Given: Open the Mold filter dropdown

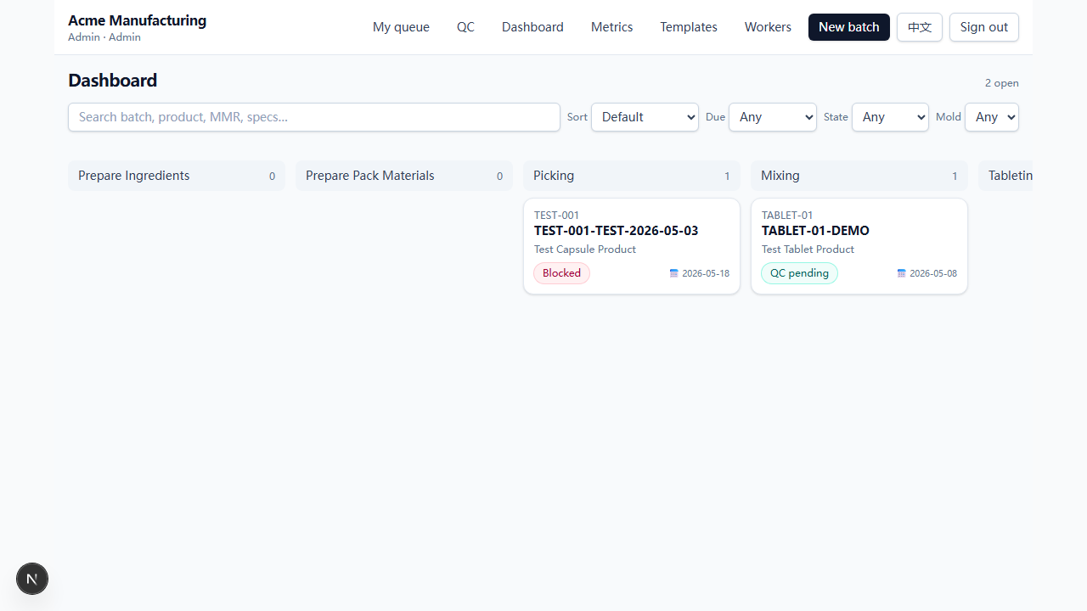Looking at the screenshot, I should [991, 117].
